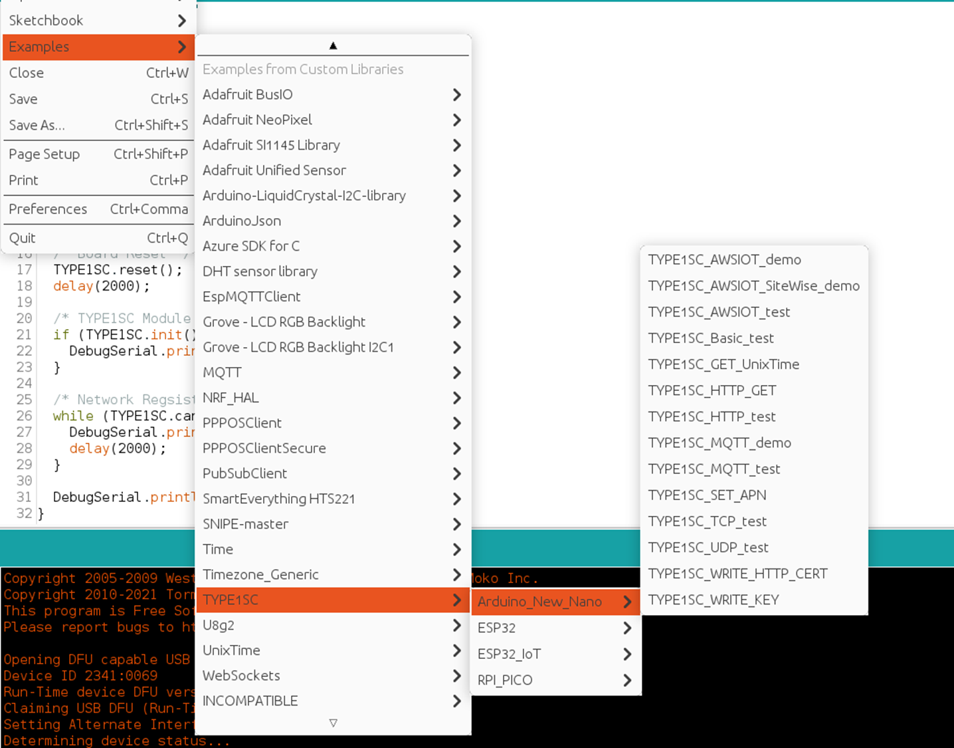Expand EspMQTTClient examples
Viewport: 954px width, 748px height.
coord(334,297)
